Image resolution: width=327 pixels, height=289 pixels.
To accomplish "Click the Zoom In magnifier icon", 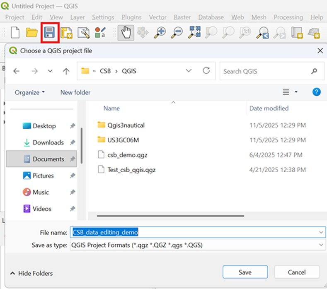I will point(160,33).
